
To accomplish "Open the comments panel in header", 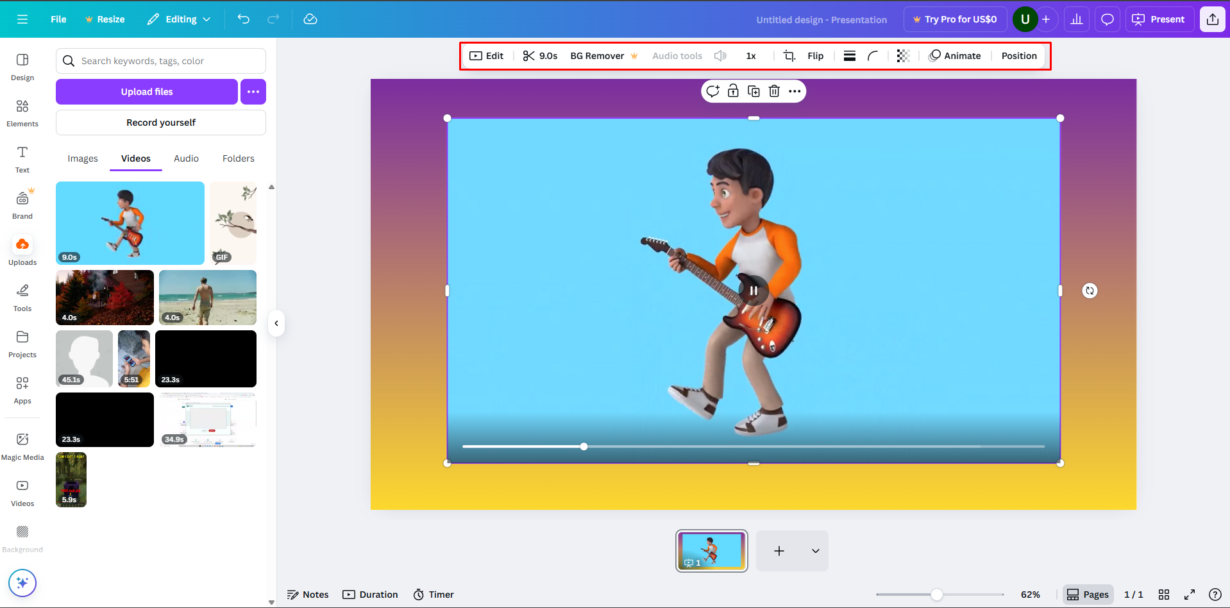I will tap(1108, 19).
